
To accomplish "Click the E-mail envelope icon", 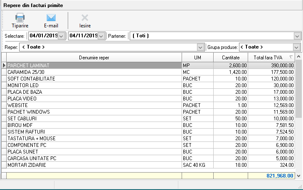I will coord(51,17).
